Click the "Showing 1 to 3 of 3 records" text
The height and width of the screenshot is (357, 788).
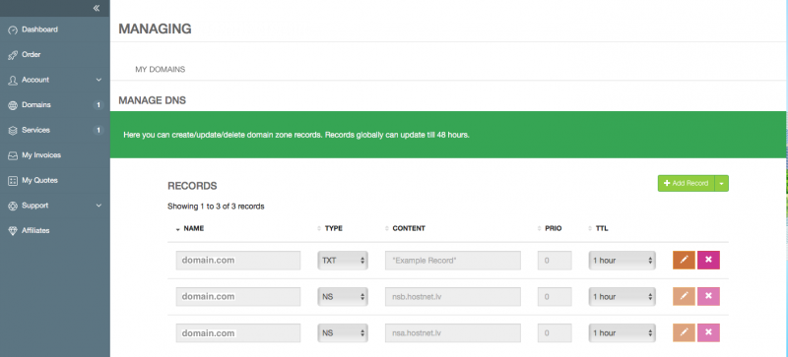click(216, 207)
